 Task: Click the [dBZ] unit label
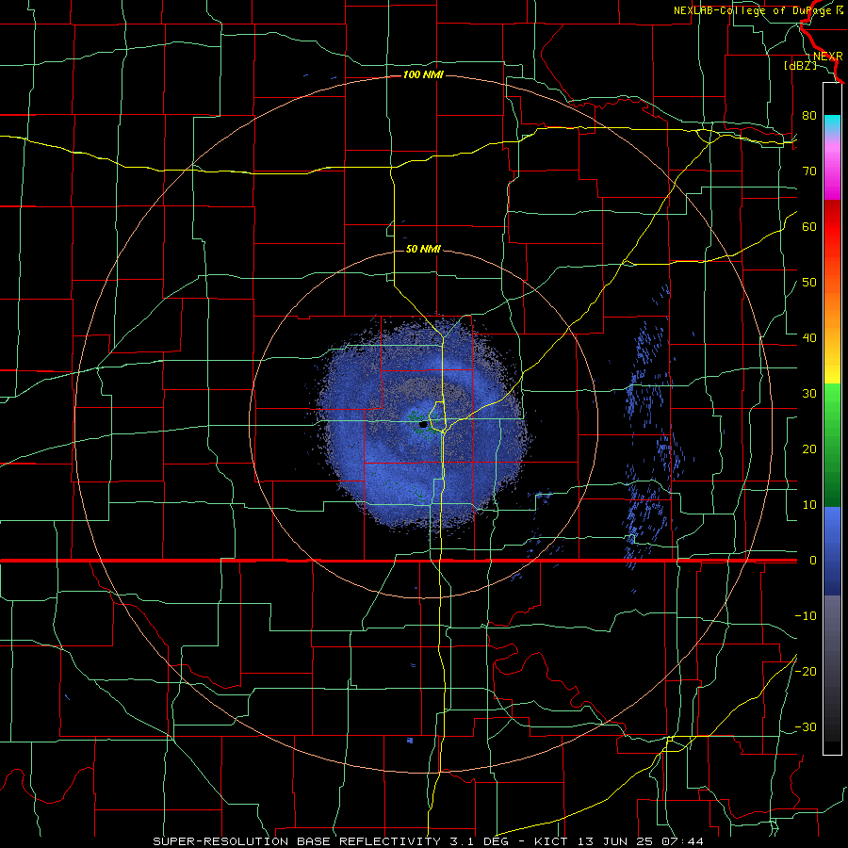[800, 66]
